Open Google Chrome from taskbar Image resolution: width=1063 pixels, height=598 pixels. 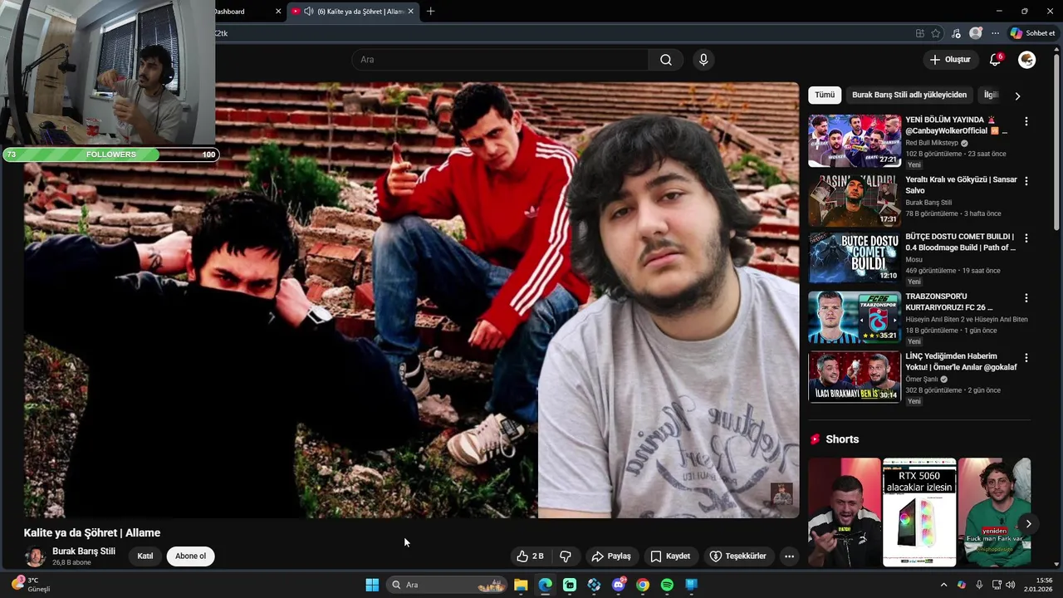coord(643,585)
